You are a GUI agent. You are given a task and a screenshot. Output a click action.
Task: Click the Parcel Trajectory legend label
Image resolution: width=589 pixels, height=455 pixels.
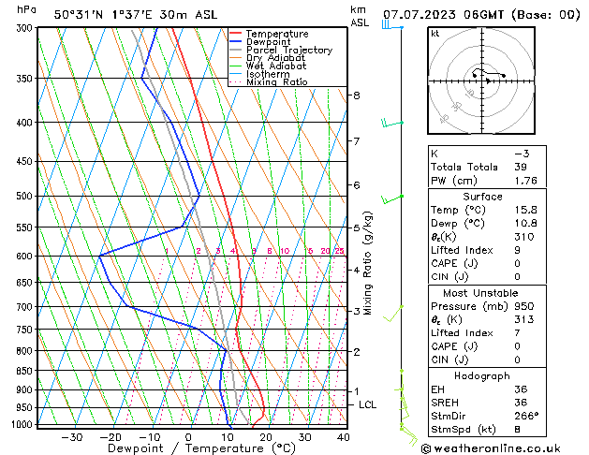(x=289, y=50)
